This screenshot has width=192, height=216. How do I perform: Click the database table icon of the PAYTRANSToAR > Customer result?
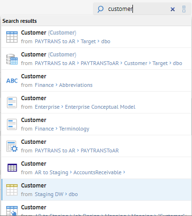12,59
